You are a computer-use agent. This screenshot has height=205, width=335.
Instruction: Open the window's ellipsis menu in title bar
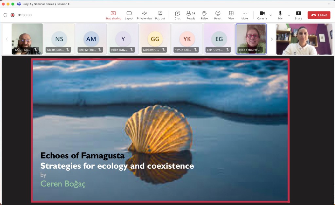[329, 4]
